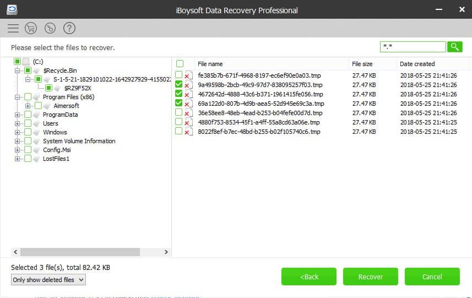Open the 'Only show deleted files' dropdown
This screenshot has height=298, width=472.
pyautogui.click(x=48, y=280)
